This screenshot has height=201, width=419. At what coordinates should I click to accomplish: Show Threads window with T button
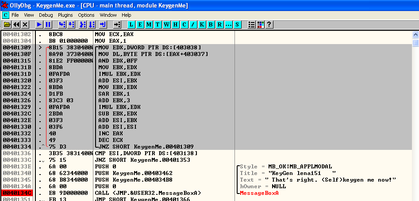[x=158, y=25]
